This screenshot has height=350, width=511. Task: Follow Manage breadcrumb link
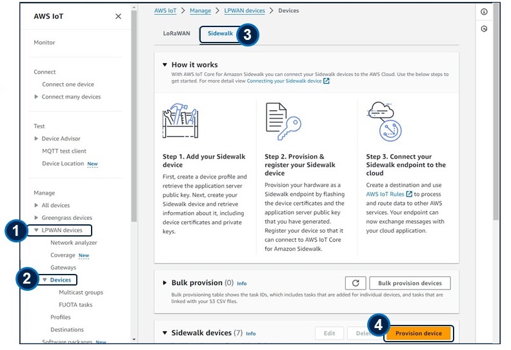(200, 11)
